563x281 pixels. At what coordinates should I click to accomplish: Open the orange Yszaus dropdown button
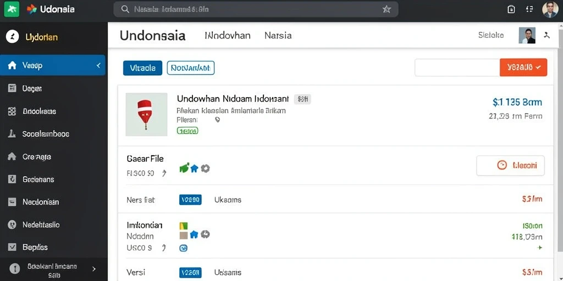click(x=523, y=68)
